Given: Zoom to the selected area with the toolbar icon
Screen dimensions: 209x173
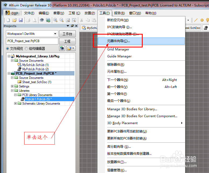Looking at the screenshot, I should pyautogui.click(x=74, y=20).
